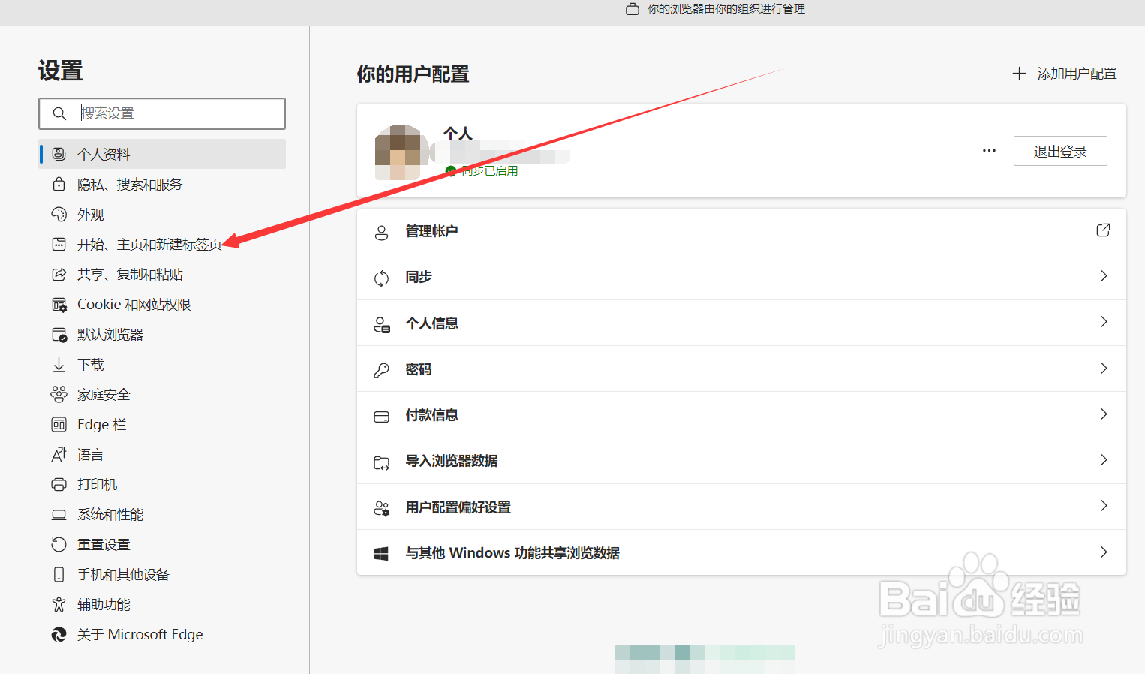Expand the 导入浏览器数据 row chevron
Viewport: 1145px width, 674px height.
coord(1104,459)
